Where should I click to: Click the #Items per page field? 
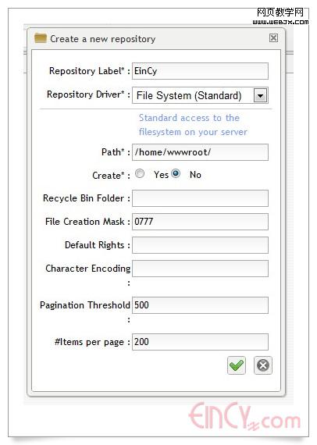coord(200,342)
